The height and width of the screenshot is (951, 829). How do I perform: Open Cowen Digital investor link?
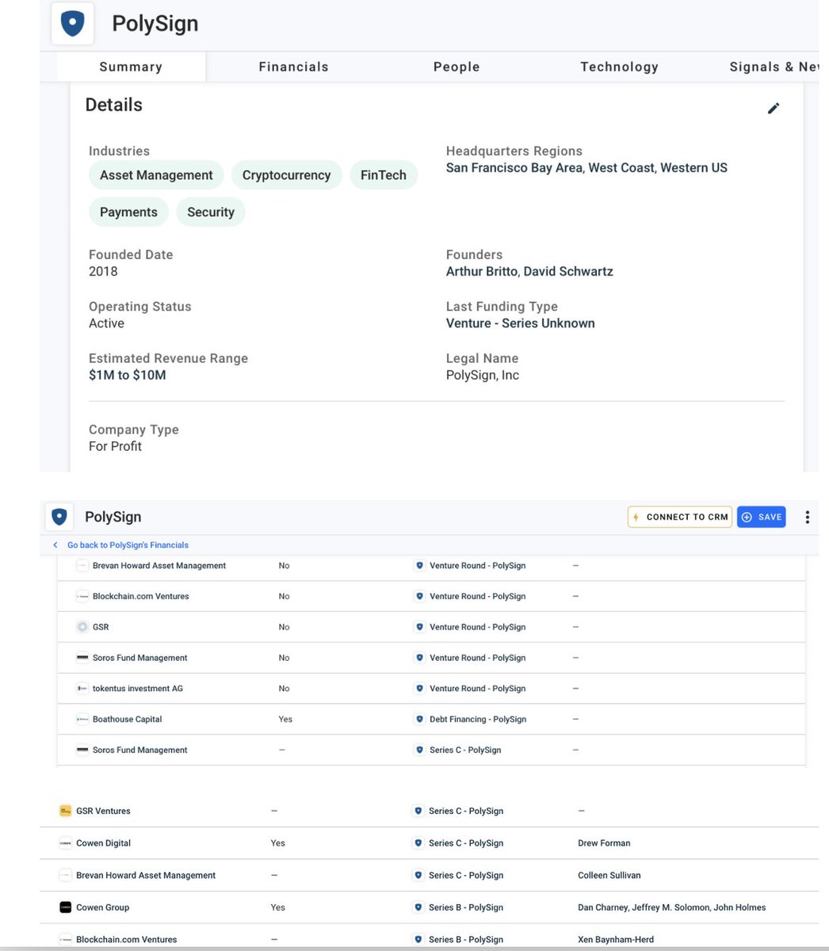click(x=103, y=843)
